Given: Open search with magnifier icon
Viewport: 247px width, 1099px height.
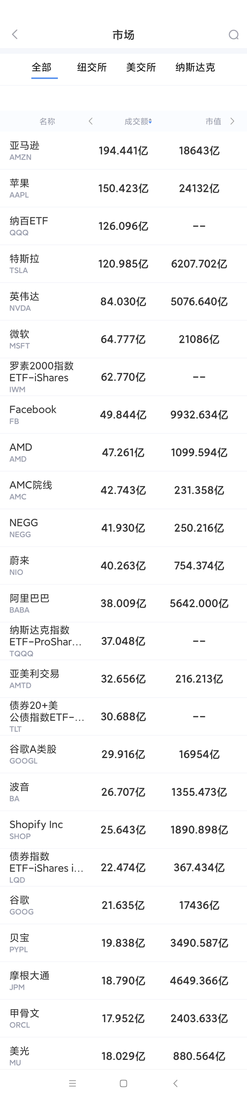Looking at the screenshot, I should point(234,35).
